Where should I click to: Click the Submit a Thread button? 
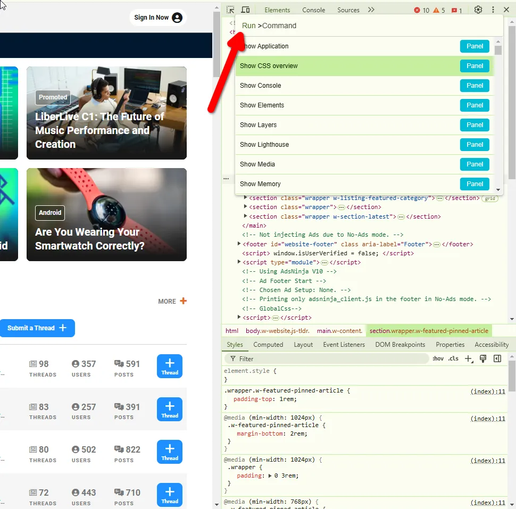coord(37,328)
